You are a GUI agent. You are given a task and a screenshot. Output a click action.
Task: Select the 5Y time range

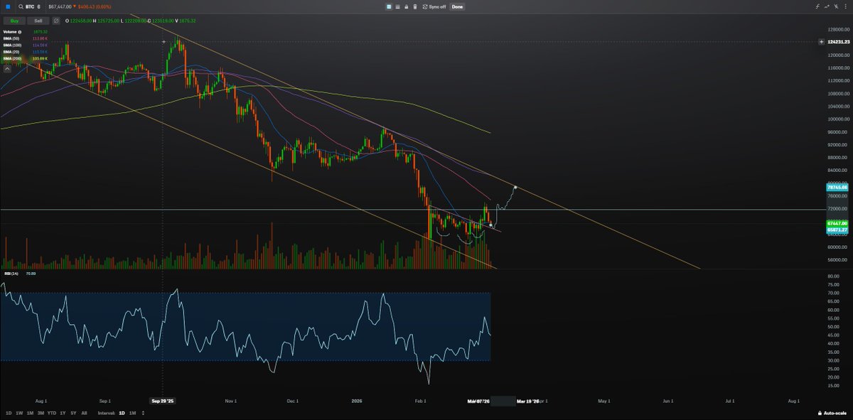pyautogui.click(x=73, y=413)
